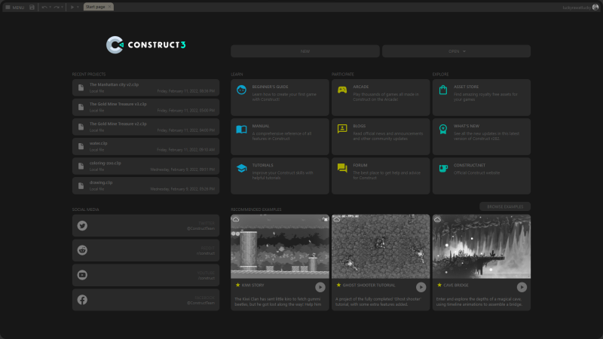Open Construct.net mug icon
The image size is (603, 339).
pos(443,168)
